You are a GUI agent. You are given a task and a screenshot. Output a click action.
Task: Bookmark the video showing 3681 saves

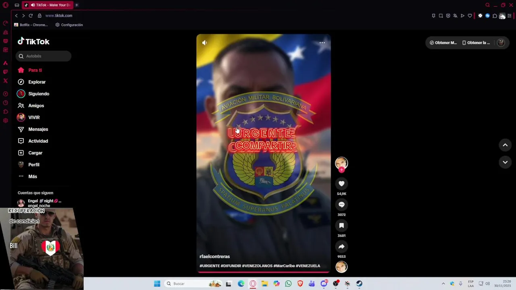[341, 226]
